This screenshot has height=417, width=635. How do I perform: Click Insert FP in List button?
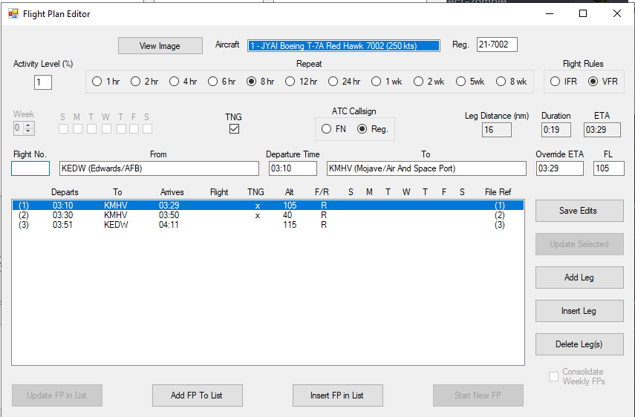[337, 395]
